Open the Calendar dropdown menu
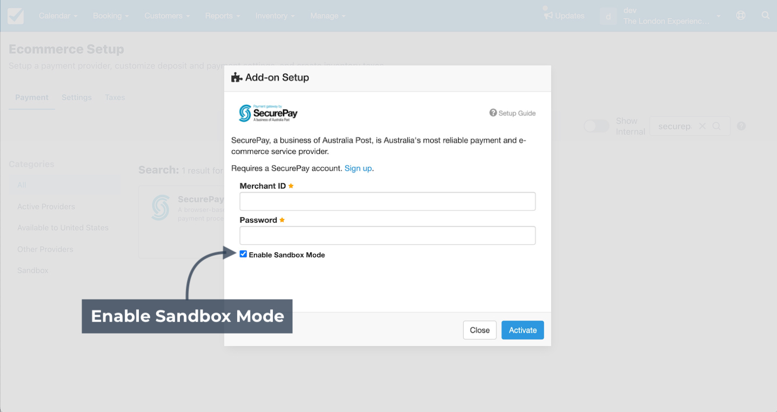The height and width of the screenshot is (412, 777). click(x=58, y=16)
